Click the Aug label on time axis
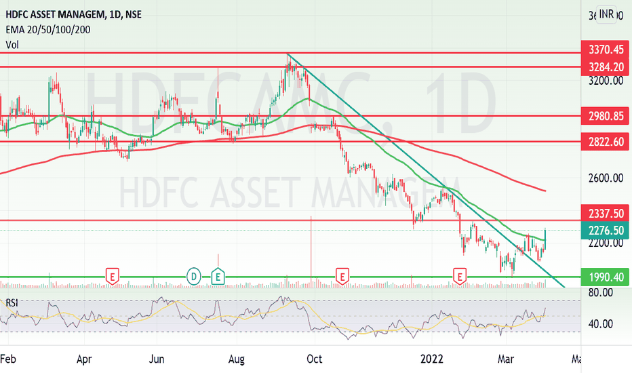 pos(236,359)
